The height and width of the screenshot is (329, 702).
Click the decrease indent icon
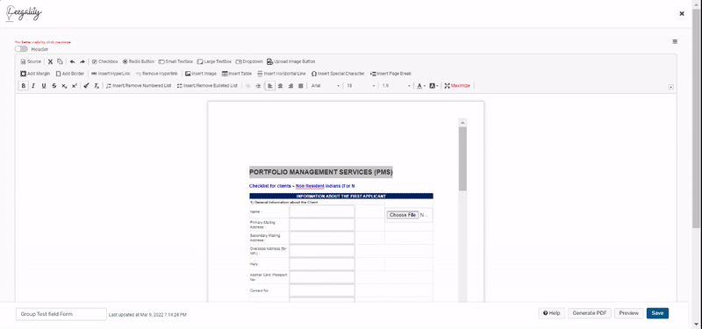click(247, 85)
